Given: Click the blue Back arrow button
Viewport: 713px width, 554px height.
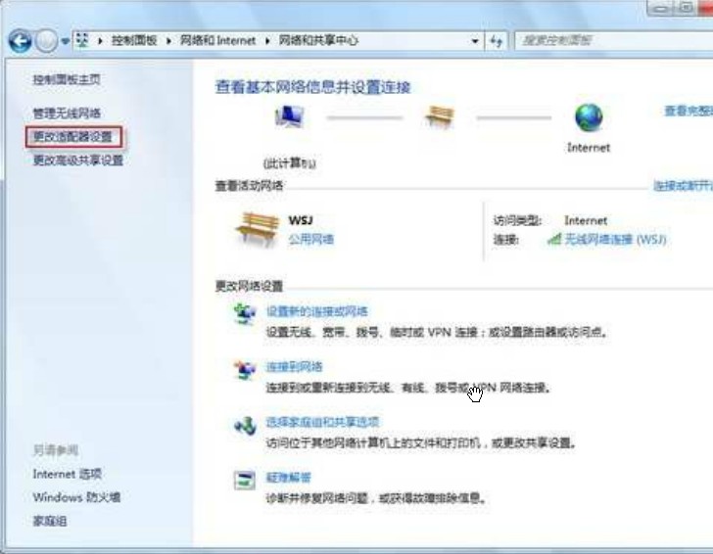Looking at the screenshot, I should tap(20, 41).
